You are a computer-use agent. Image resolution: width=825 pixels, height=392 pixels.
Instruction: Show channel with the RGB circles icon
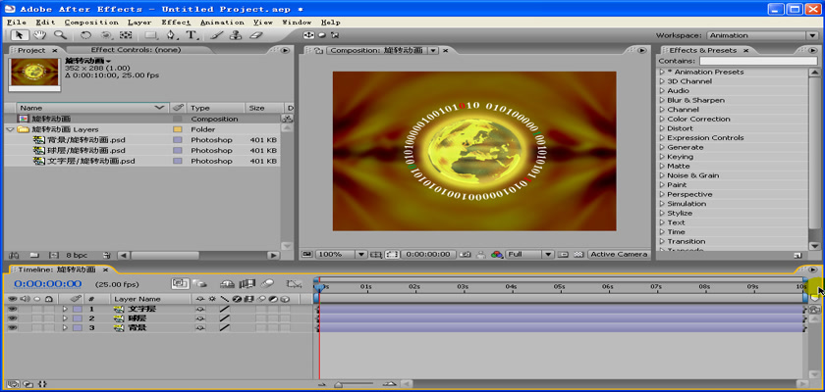497,254
